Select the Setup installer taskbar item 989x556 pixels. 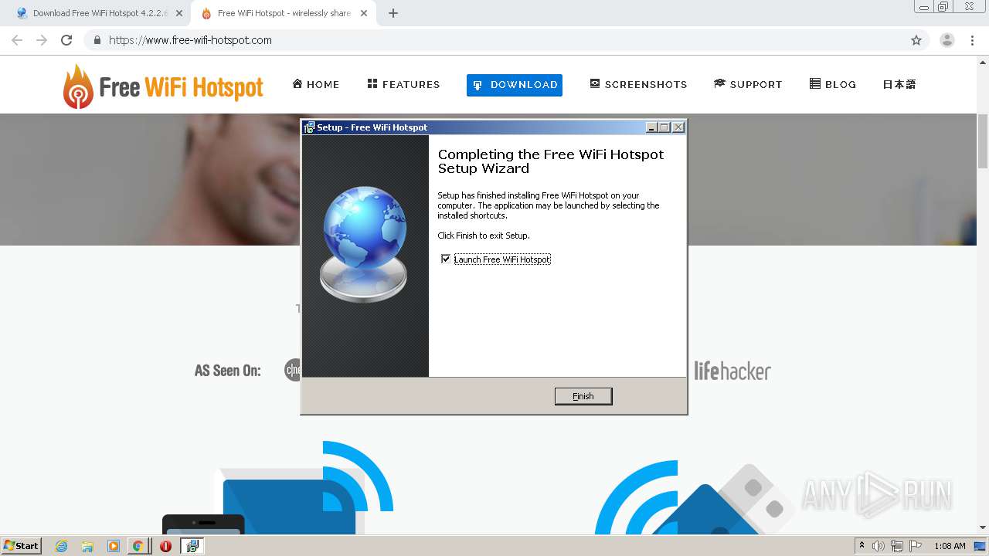192,546
